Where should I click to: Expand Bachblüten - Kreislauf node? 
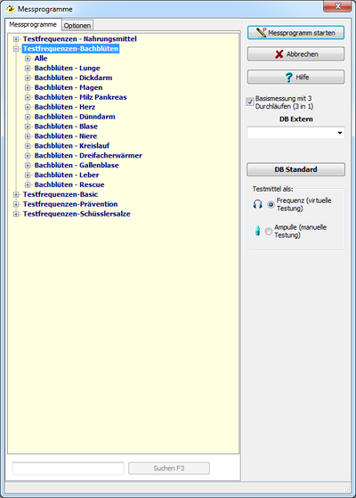coord(28,146)
